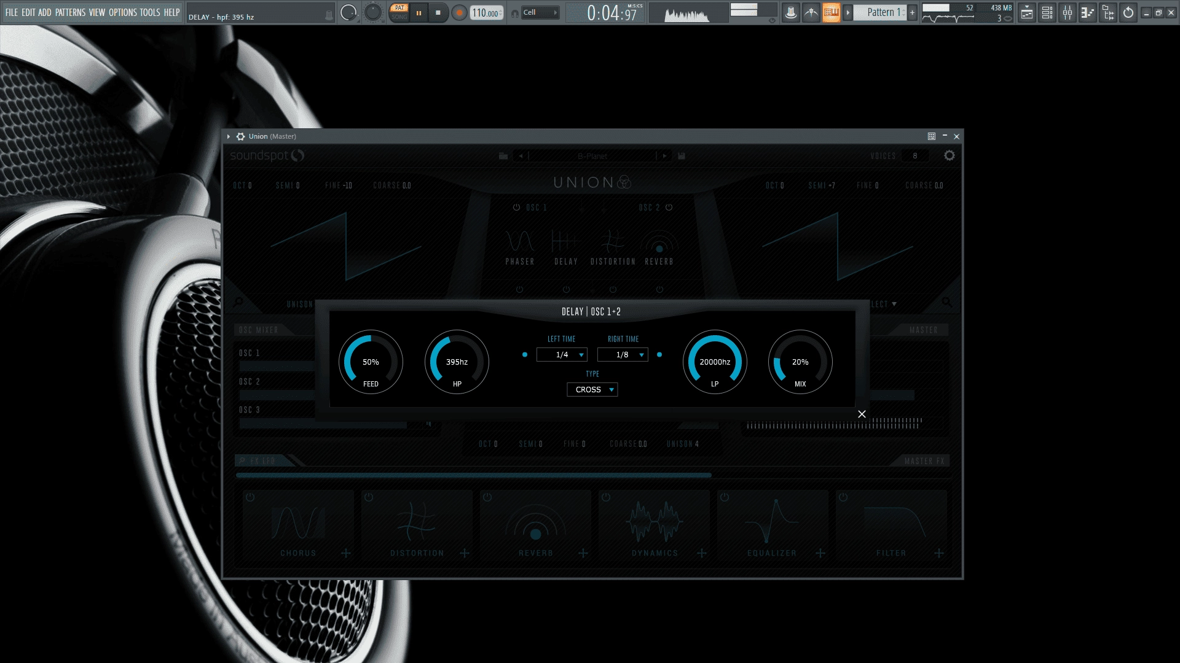Click the Delay effect icon
Screen dimensions: 1180x663
(566, 241)
